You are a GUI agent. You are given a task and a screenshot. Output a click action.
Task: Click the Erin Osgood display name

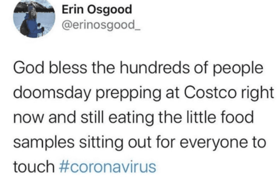89,9
